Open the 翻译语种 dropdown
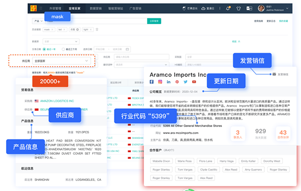This screenshot has height=191, width=301. click(x=141, y=65)
